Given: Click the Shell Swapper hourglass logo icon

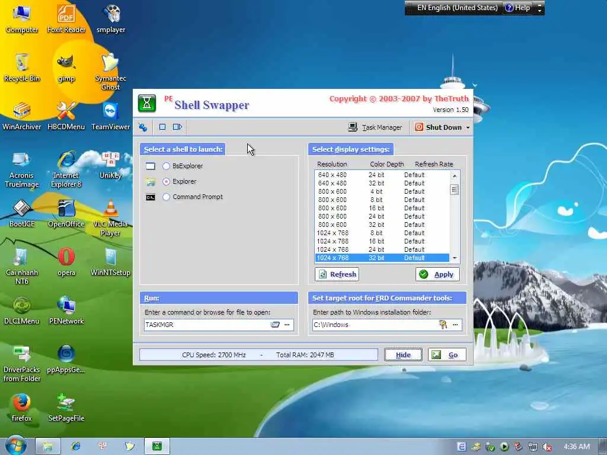Looking at the screenshot, I should (x=147, y=103).
